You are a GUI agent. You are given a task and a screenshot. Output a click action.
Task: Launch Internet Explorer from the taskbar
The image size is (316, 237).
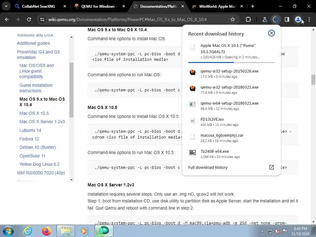(27, 231)
